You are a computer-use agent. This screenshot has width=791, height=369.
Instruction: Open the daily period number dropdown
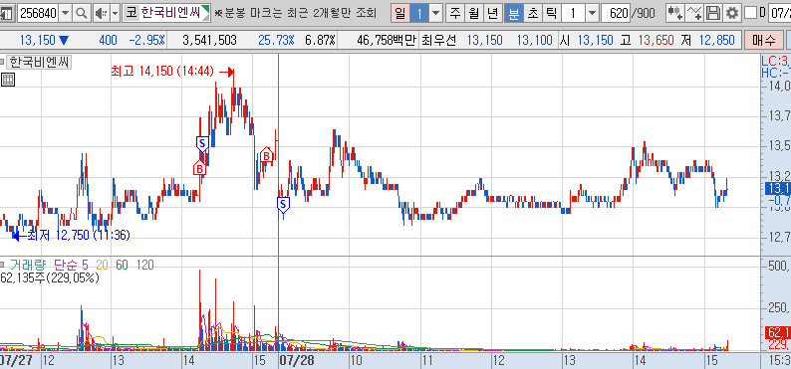coord(436,13)
